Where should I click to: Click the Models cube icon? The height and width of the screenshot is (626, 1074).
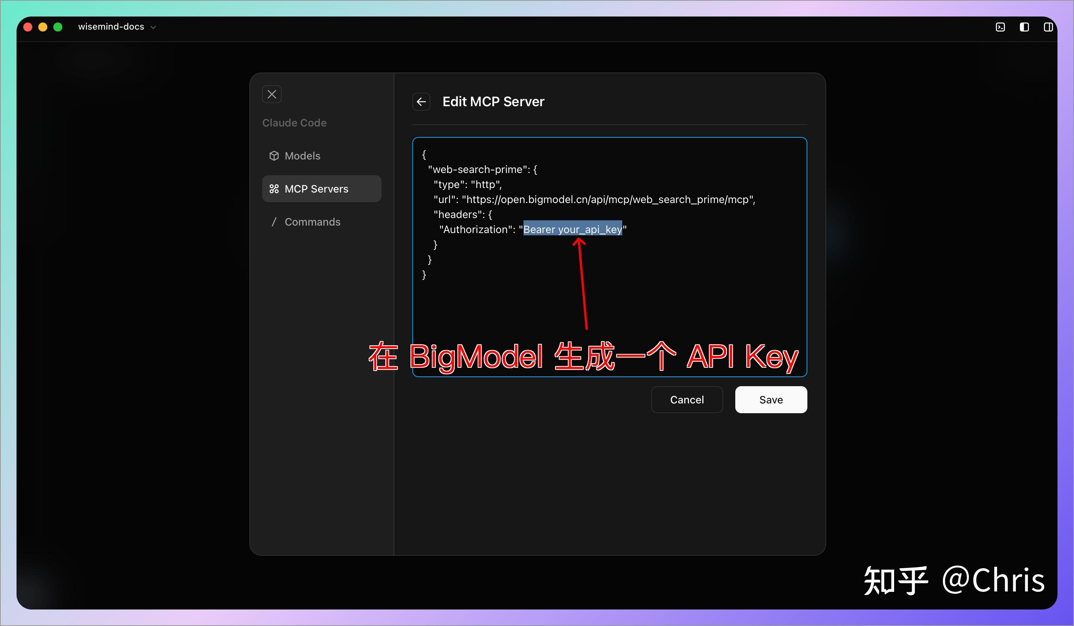coord(274,156)
